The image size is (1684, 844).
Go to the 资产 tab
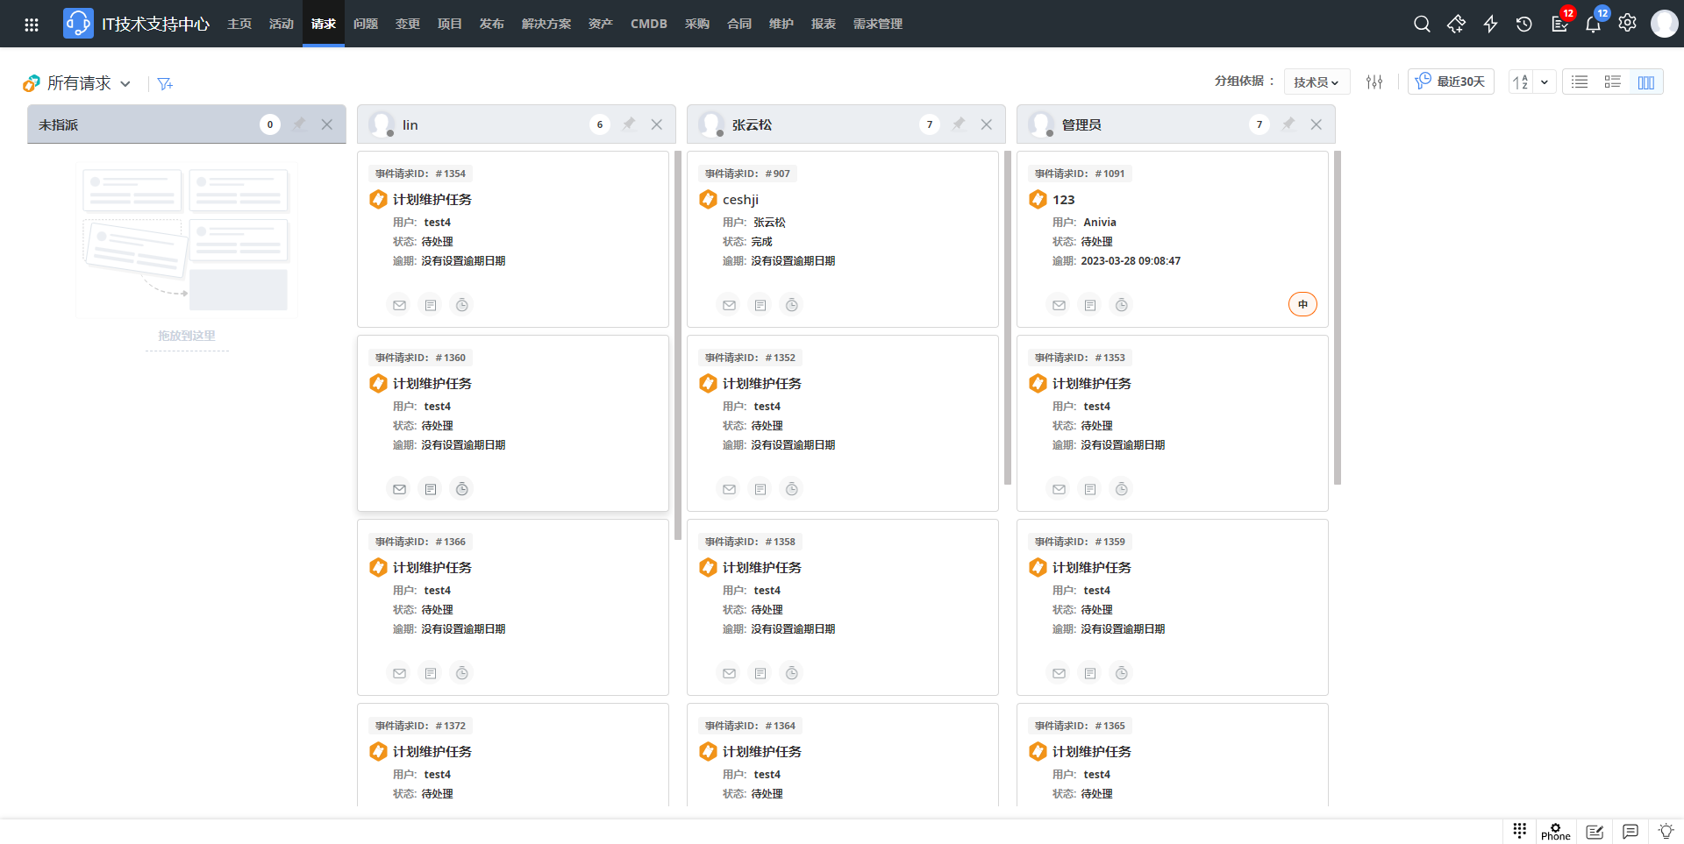tap(601, 24)
